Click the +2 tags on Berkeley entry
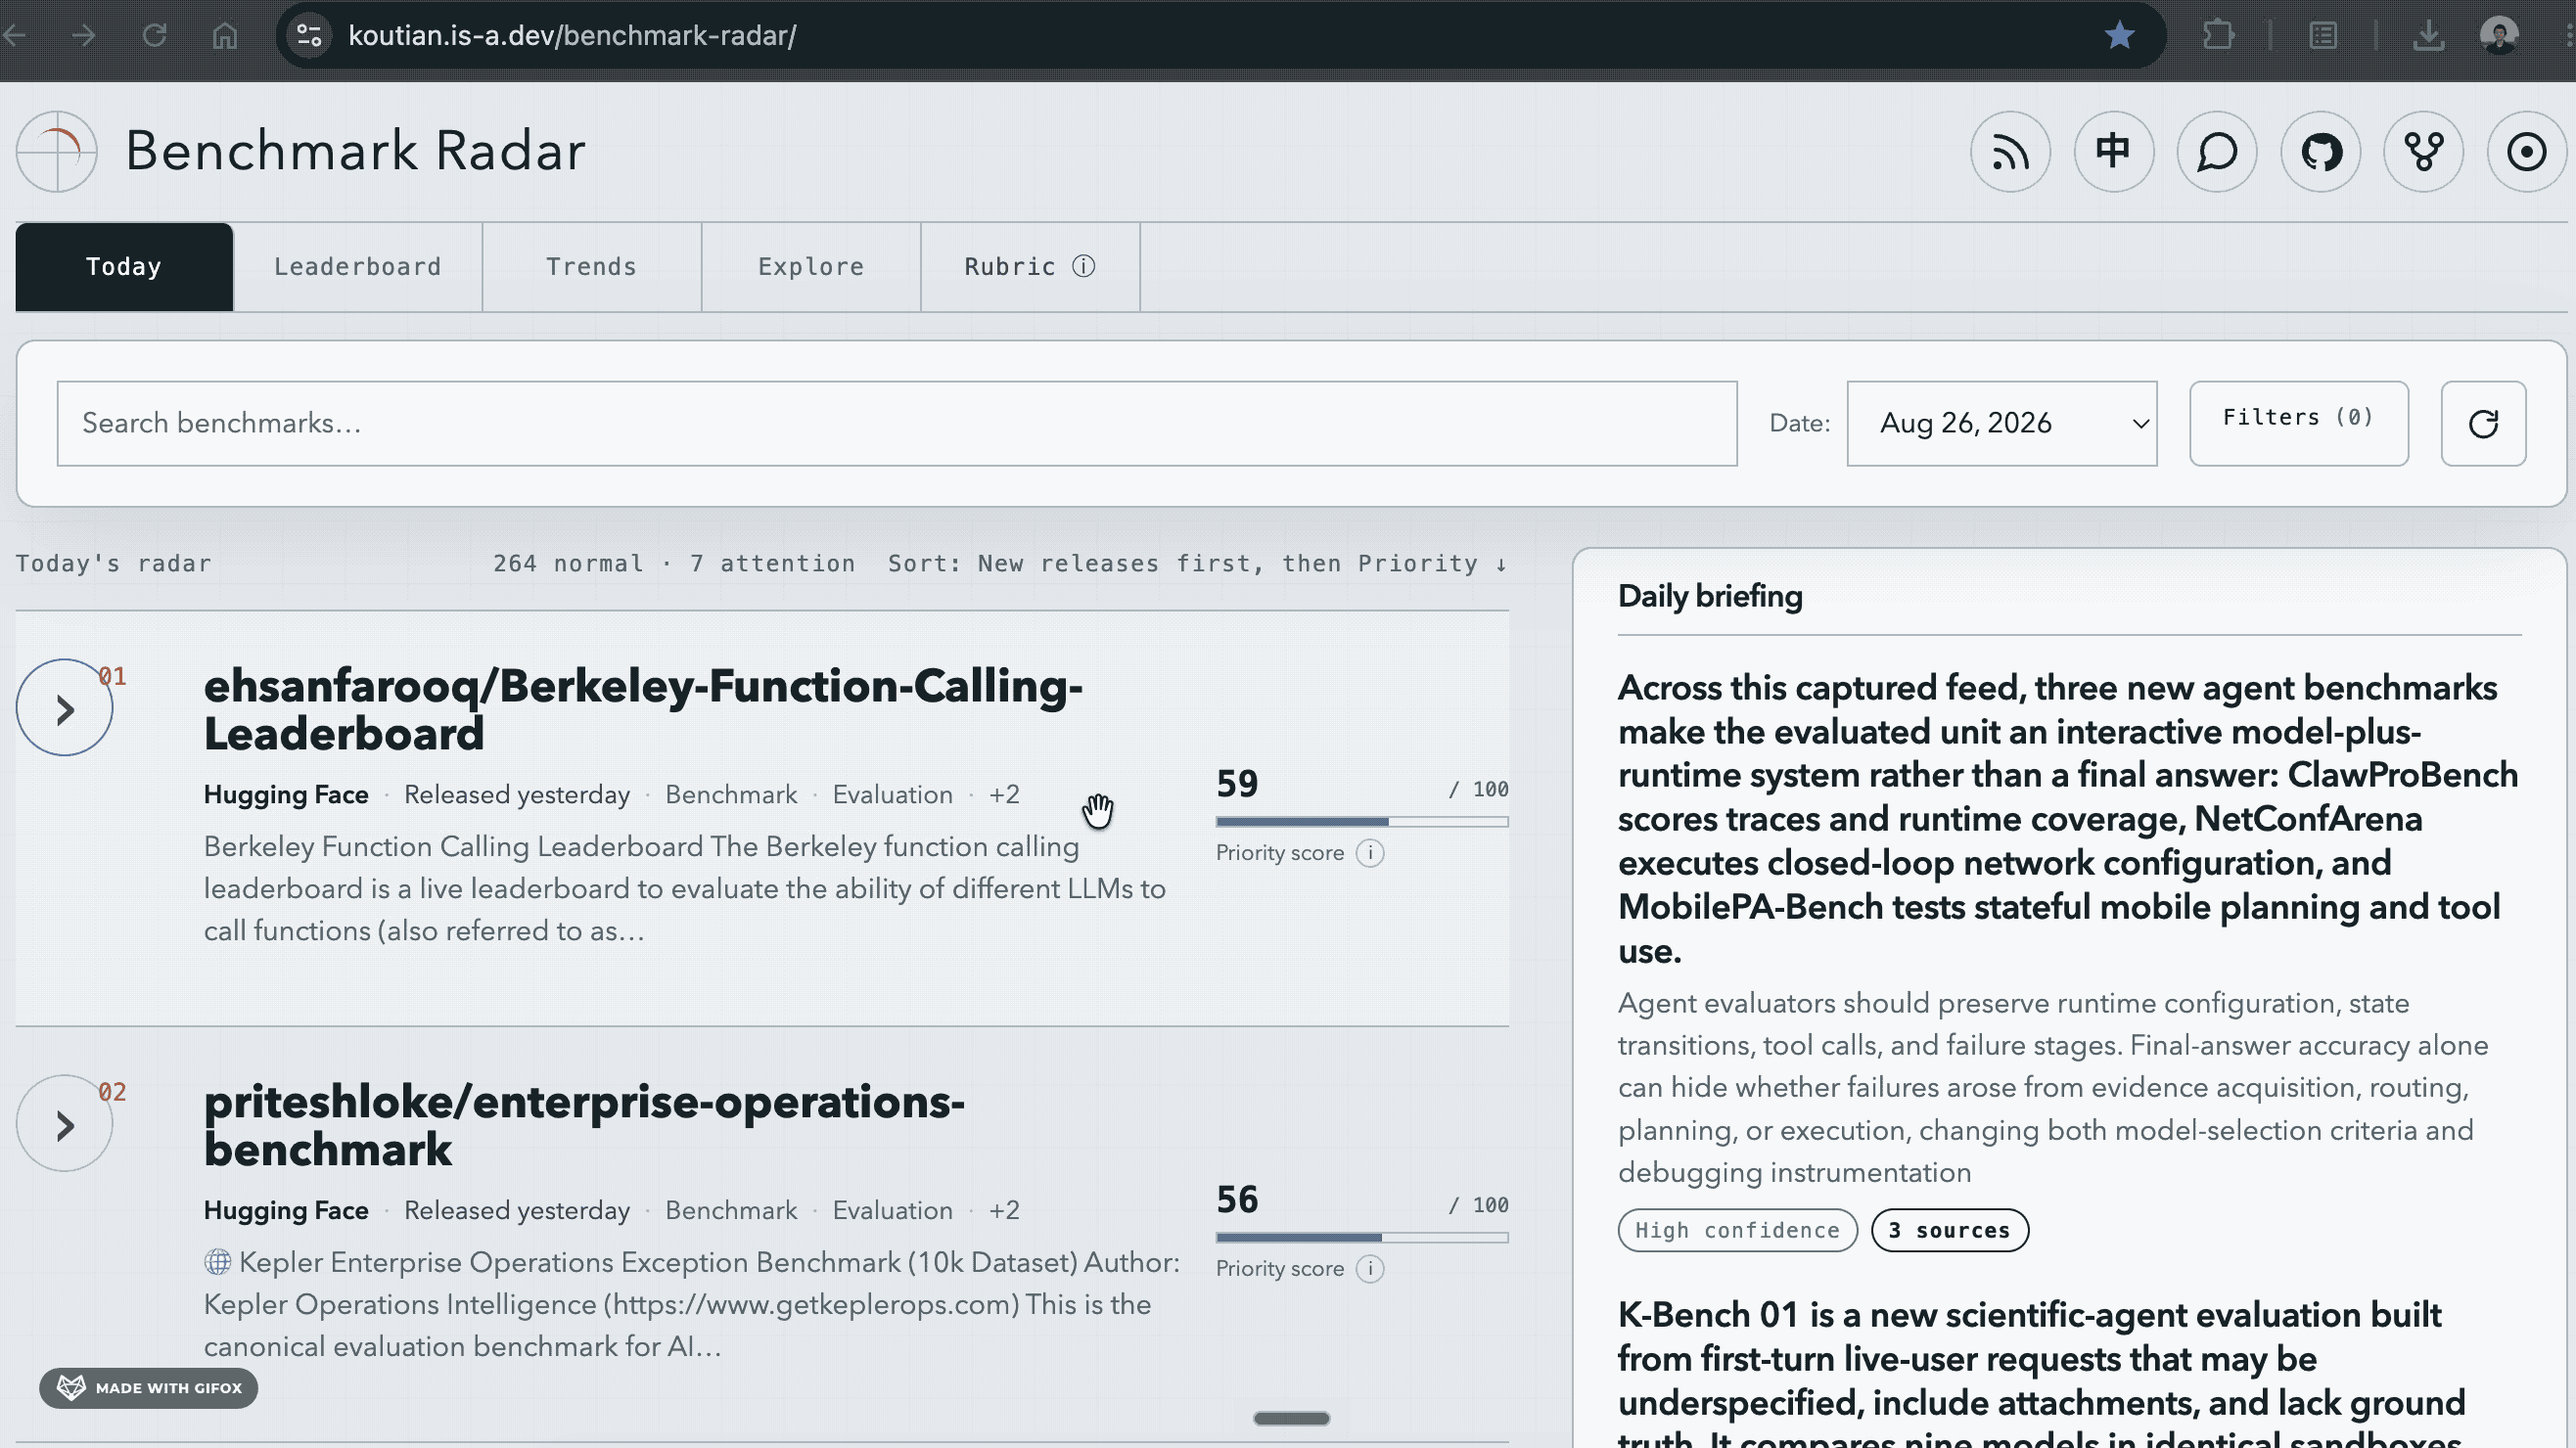The image size is (2576, 1448). point(1004,795)
